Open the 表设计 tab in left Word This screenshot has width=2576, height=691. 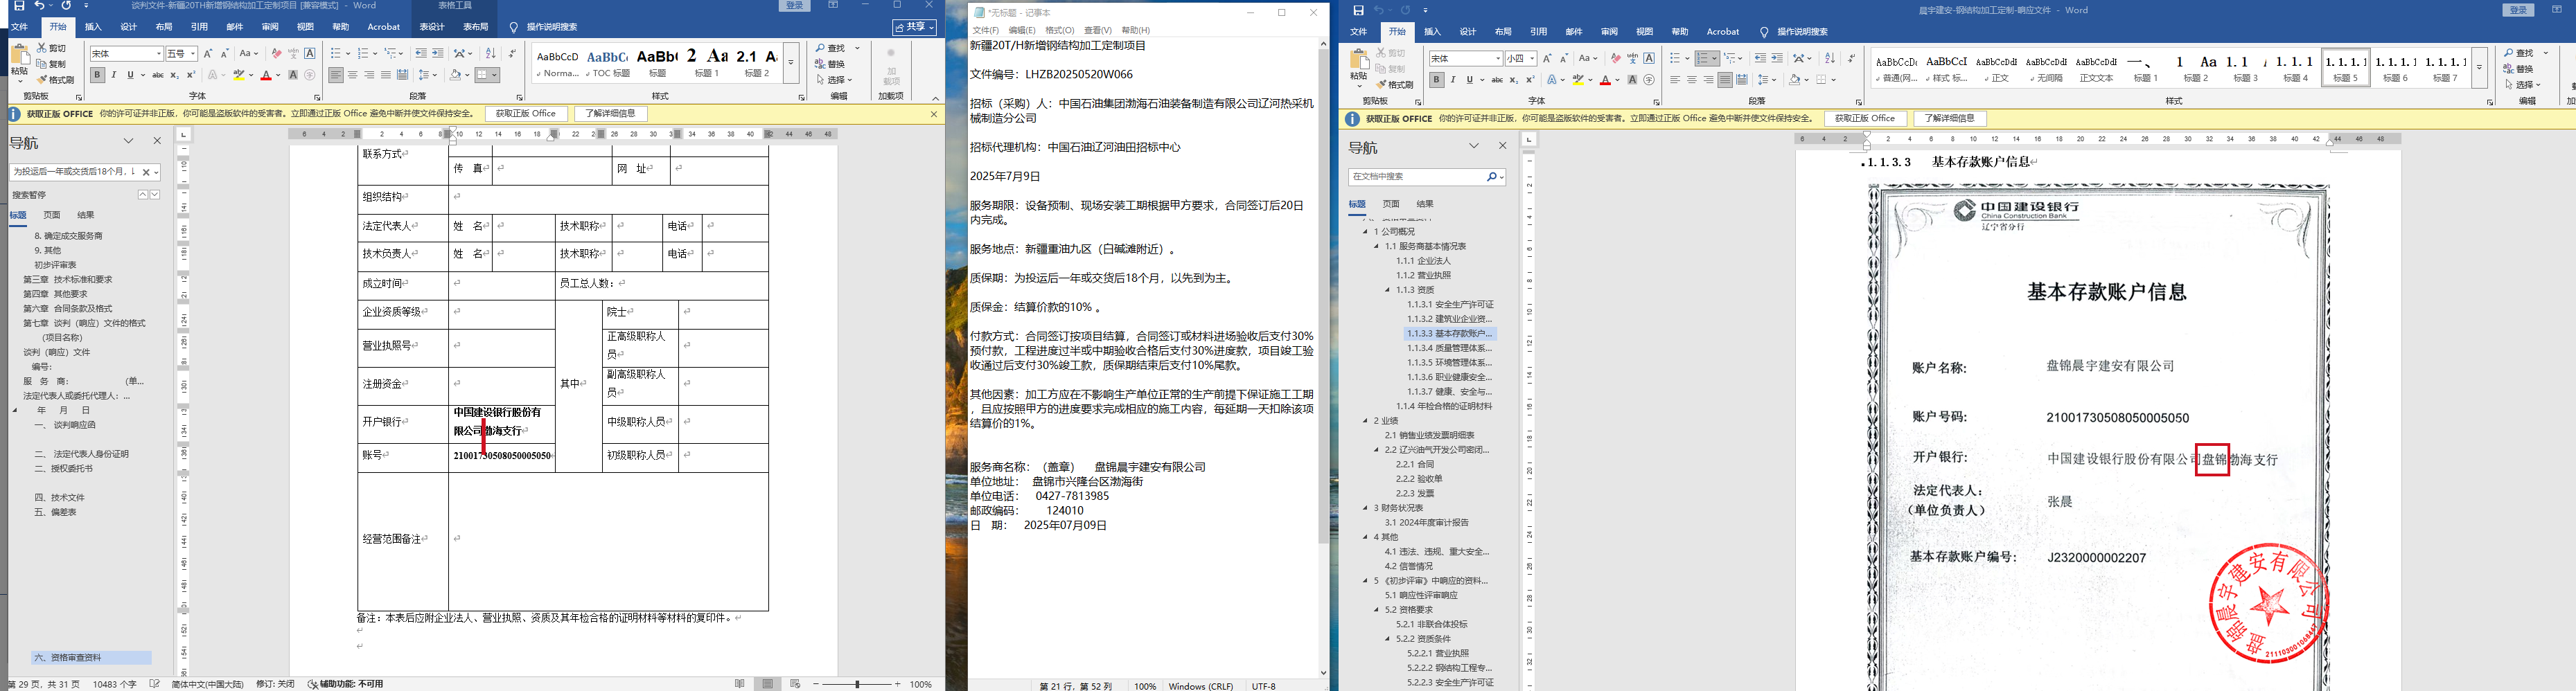click(x=432, y=27)
